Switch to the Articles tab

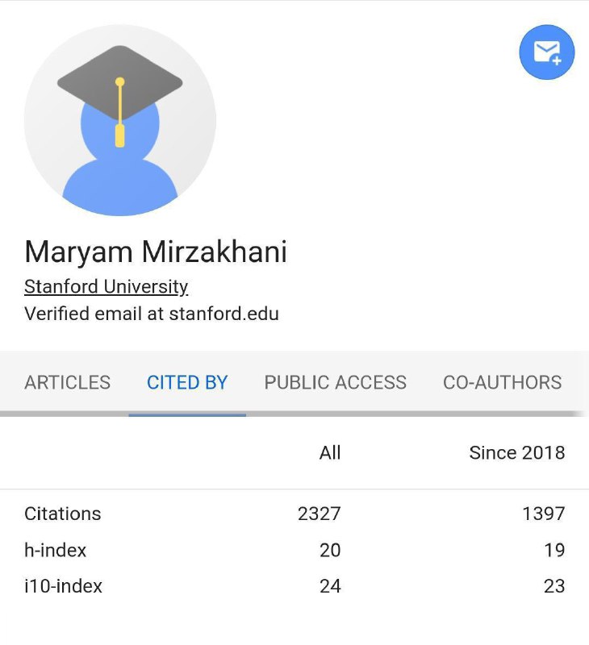pyautogui.click(x=68, y=382)
